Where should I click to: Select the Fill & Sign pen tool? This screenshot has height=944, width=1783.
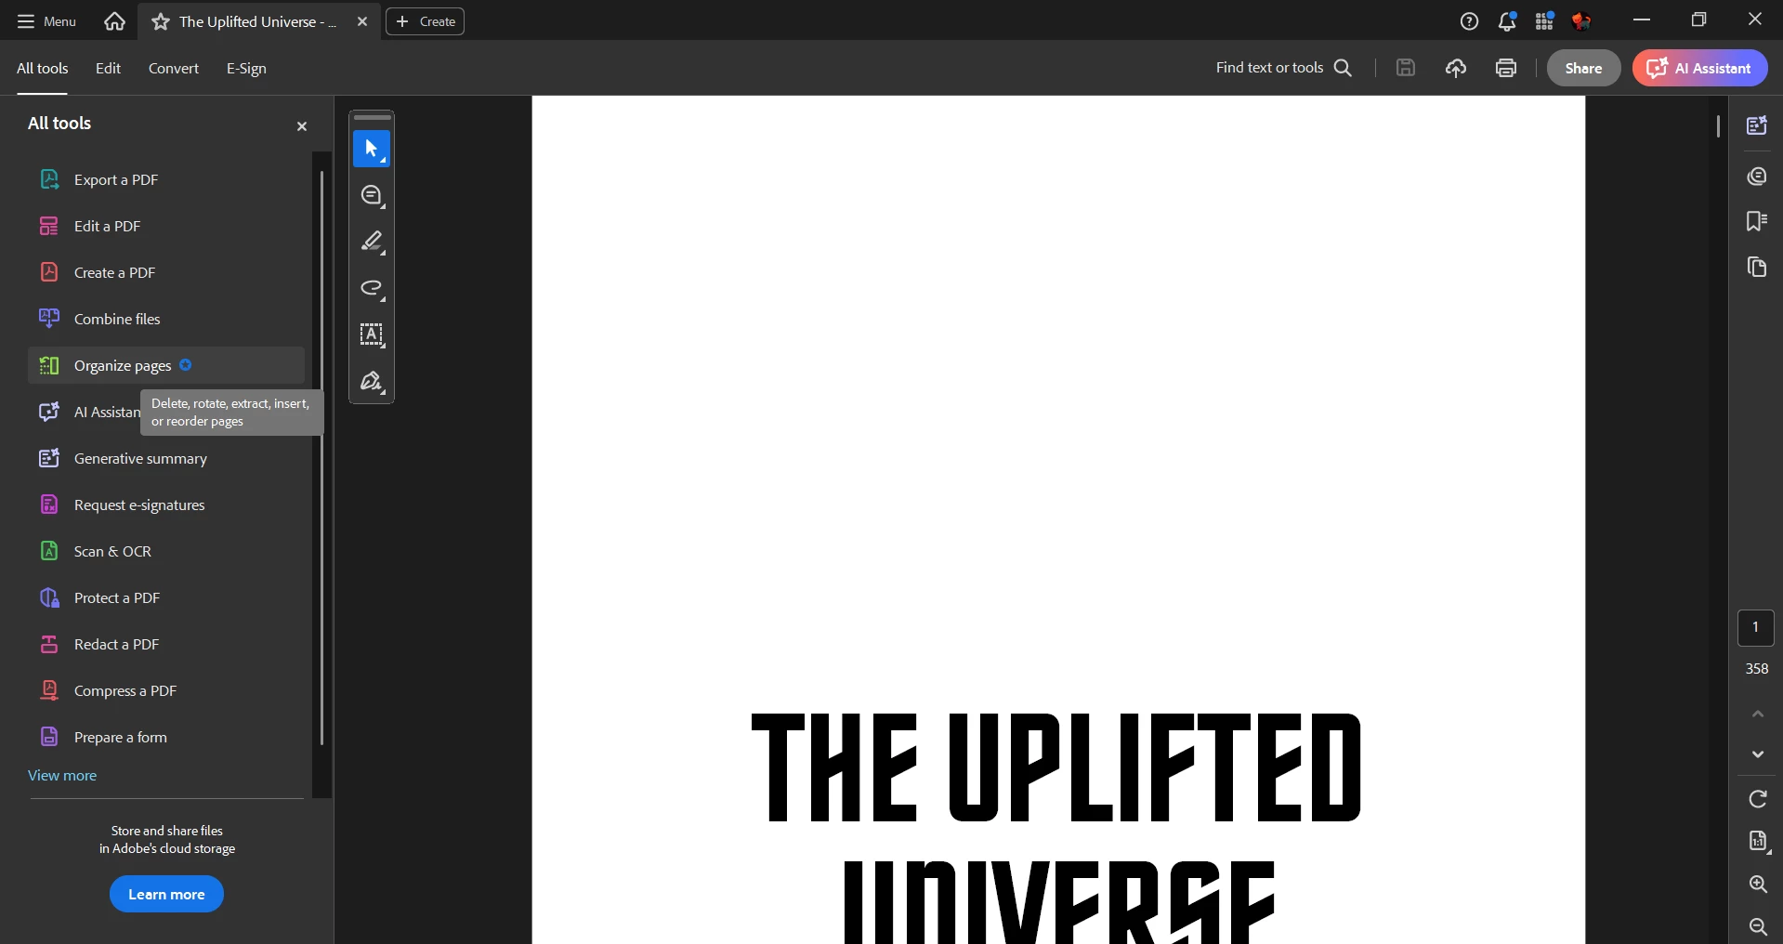tap(372, 381)
